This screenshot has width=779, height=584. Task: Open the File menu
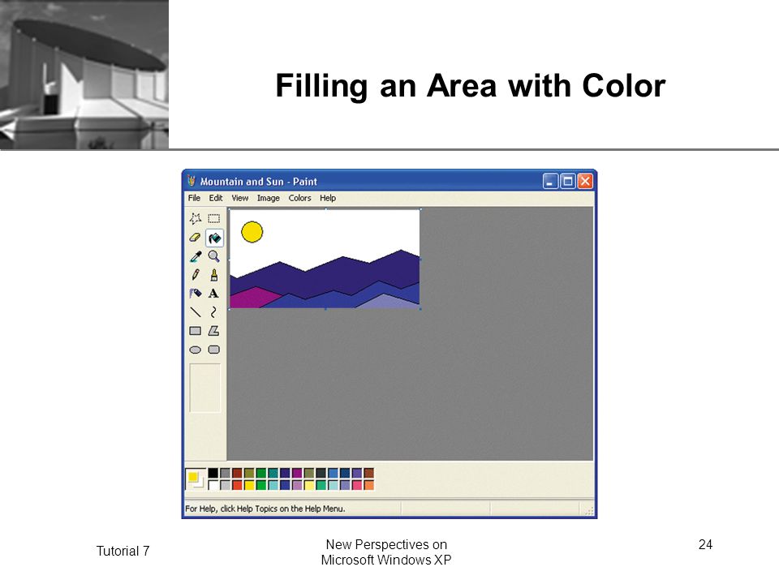(194, 198)
